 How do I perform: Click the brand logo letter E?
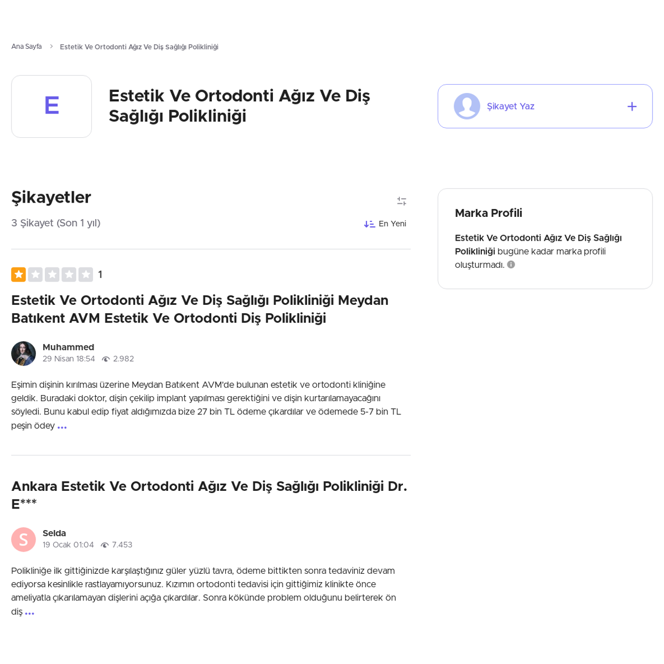pyautogui.click(x=51, y=106)
